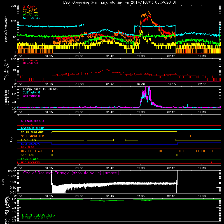The width and height of the screenshot is (224, 224).
Task: Click the HI channel legend label
Action: [x=30, y=63]
